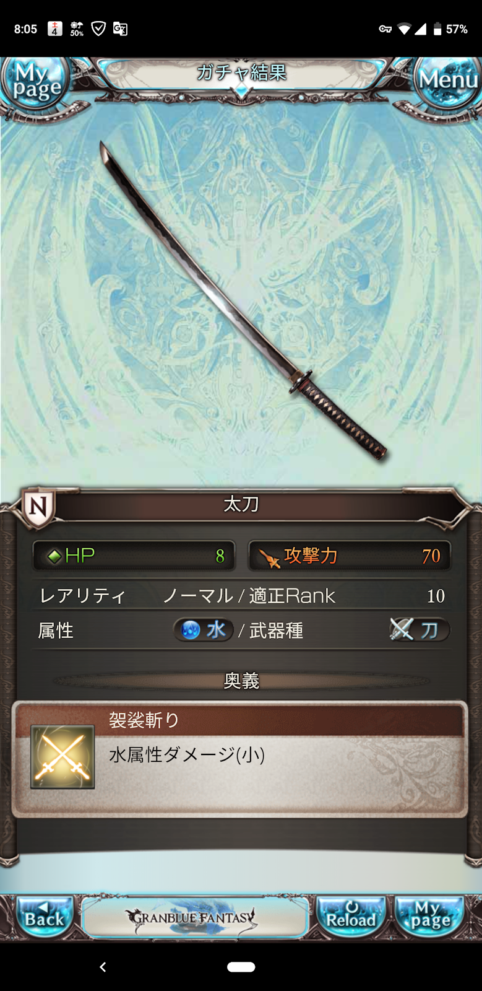Tap the translate icon in status bar
Viewport: 482px width, 991px height.
click(x=120, y=28)
